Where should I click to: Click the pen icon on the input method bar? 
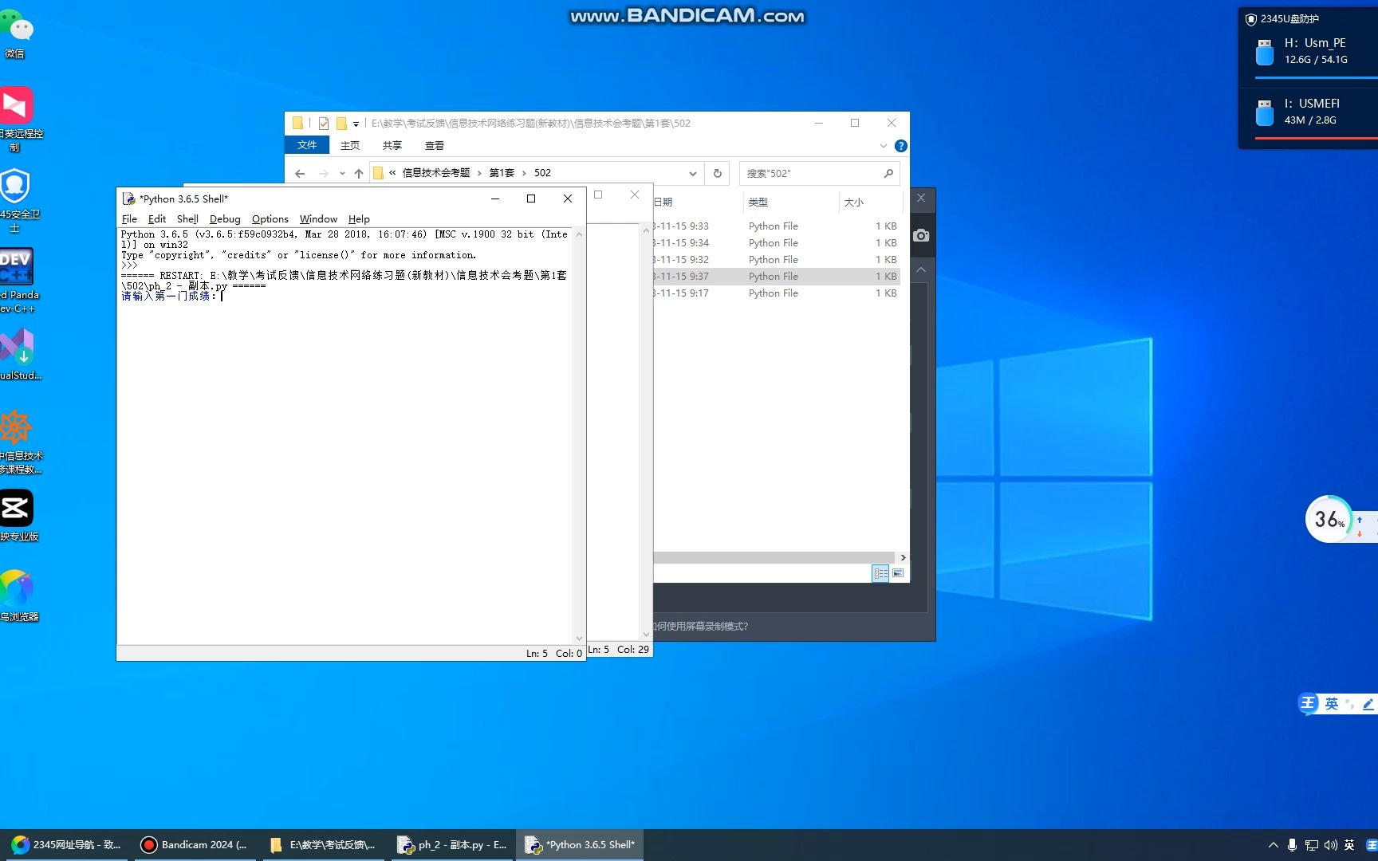point(1368,704)
